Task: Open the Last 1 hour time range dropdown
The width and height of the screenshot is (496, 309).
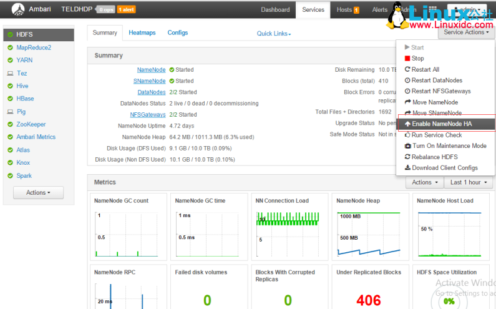Action: [x=468, y=182]
